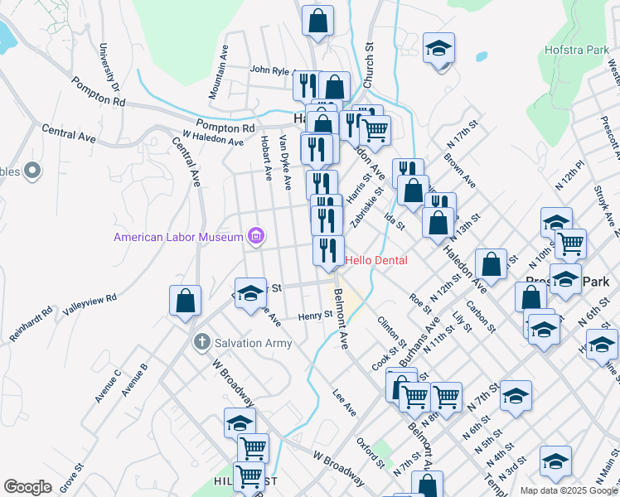Viewport: 620px width, 497px height.
Task: Open the shopping cart marker near Church St
Action: 375,129
